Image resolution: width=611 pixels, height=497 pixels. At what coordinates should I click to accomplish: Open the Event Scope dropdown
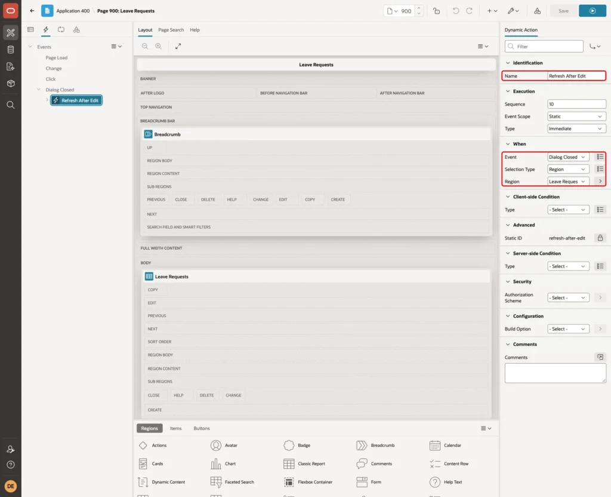576,116
